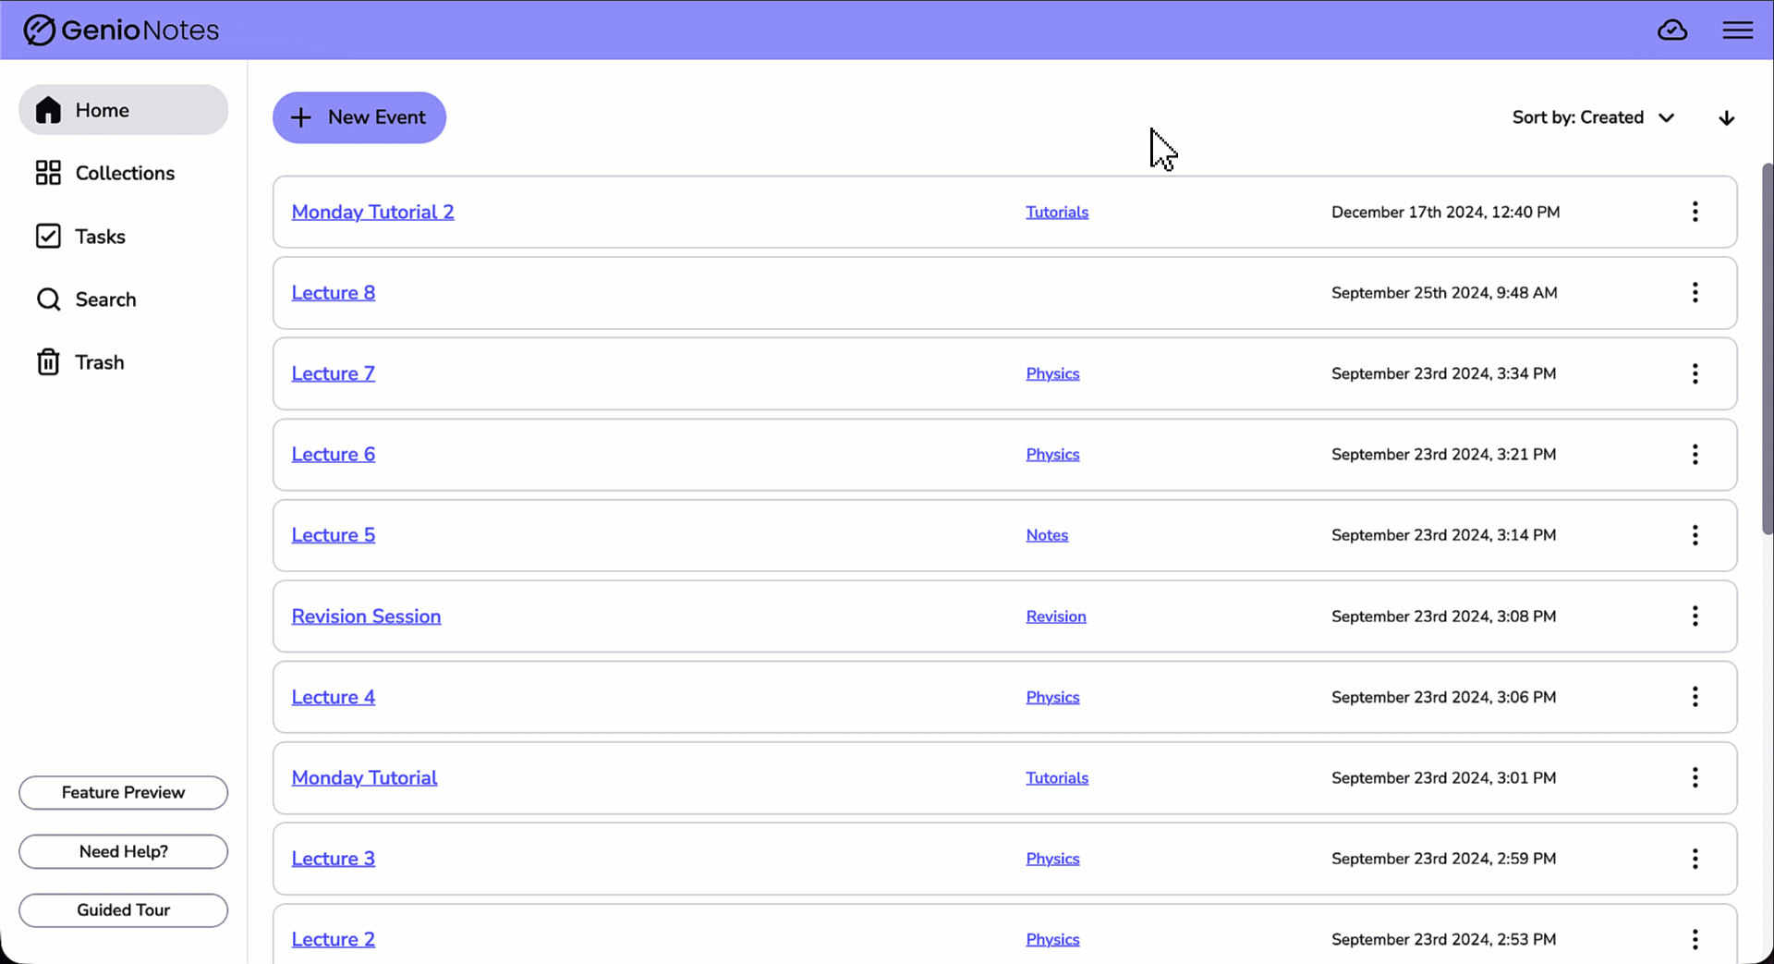Go to Search in sidebar
Image resolution: width=1774 pixels, height=964 pixels.
pyautogui.click(x=123, y=299)
